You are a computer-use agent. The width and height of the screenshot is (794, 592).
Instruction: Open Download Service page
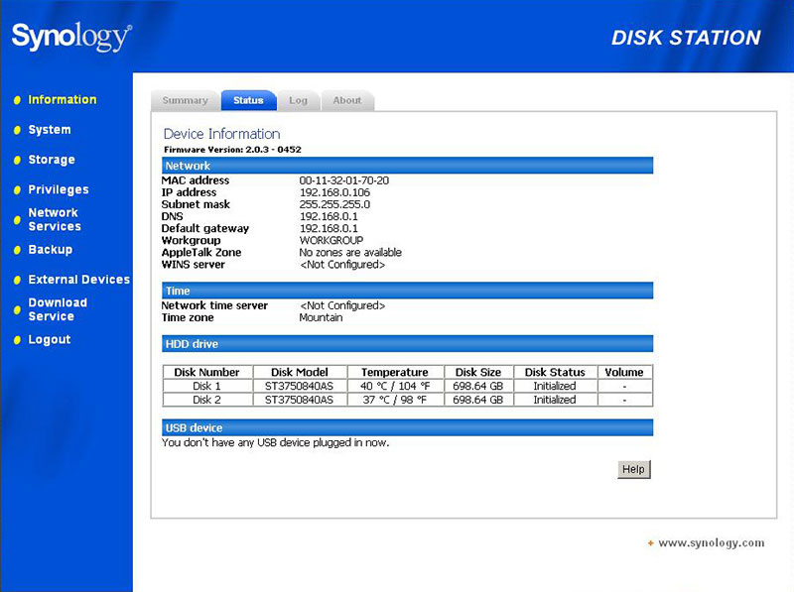[x=58, y=309]
